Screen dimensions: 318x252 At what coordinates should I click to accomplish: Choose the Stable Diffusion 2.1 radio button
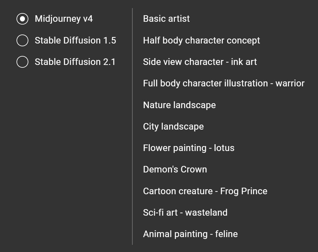click(22, 62)
